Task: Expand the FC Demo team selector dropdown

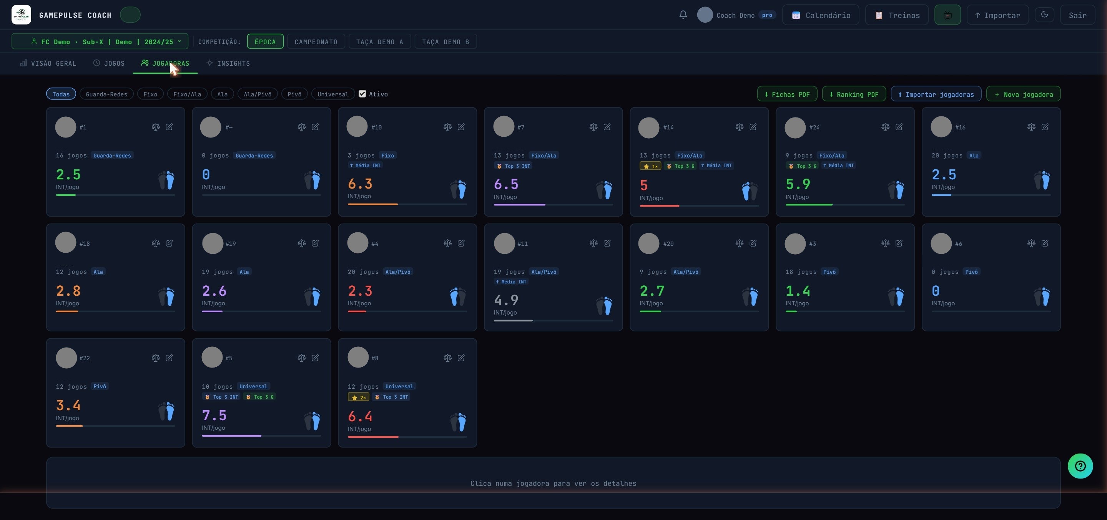Action: 100,41
